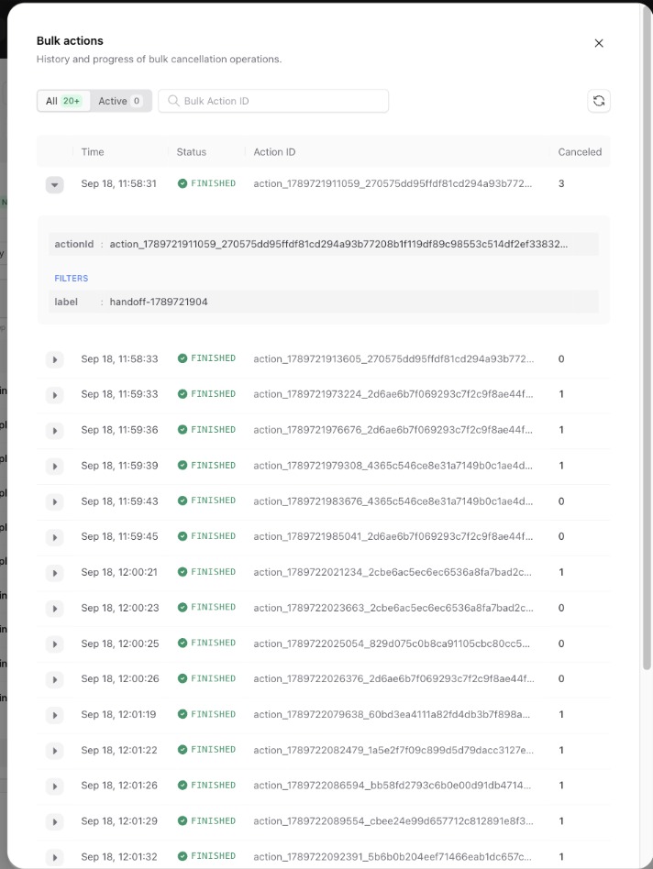Expand the Sep 18, 12:00:25 row
The height and width of the screenshot is (869, 653).
click(54, 644)
